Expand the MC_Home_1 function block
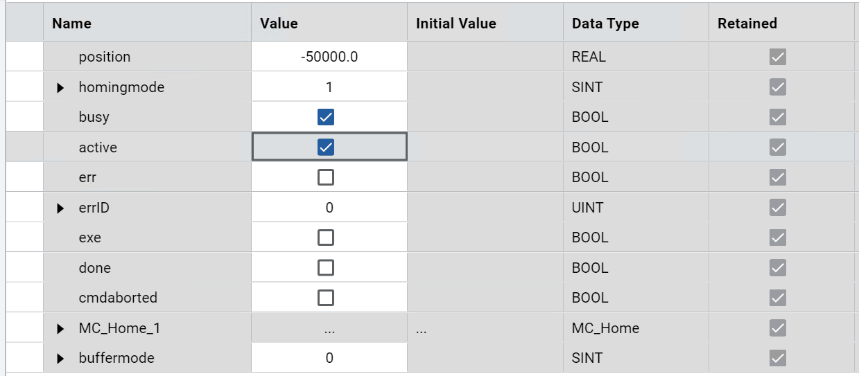This screenshot has height=376, width=859. click(x=60, y=328)
